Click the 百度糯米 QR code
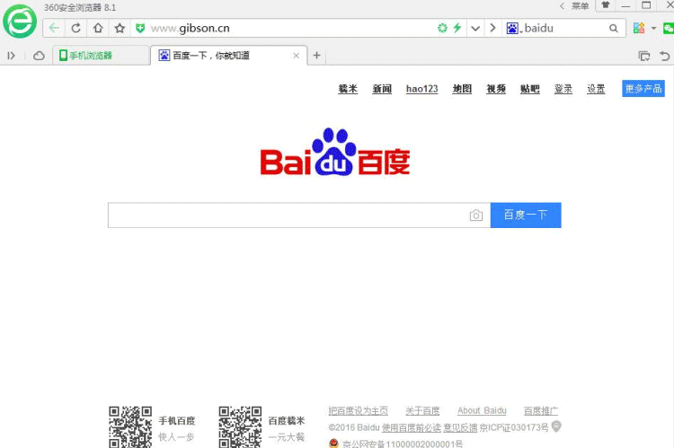The height and width of the screenshot is (448, 674). coord(240,427)
